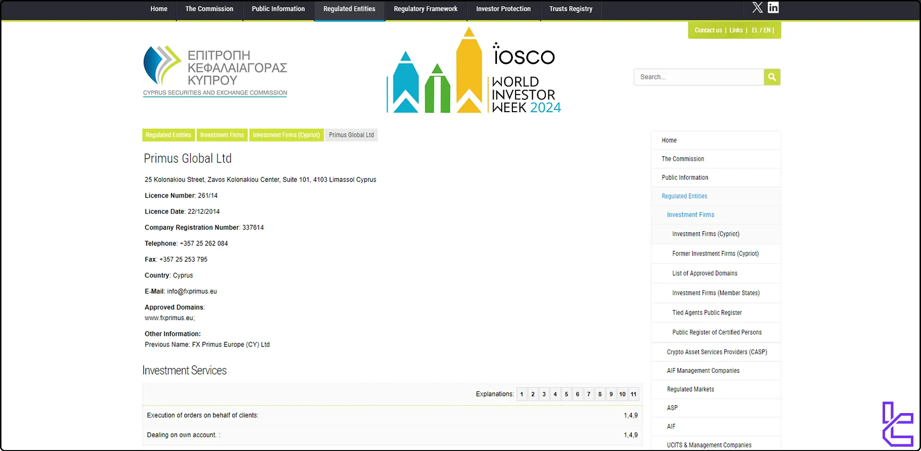The image size is (921, 451).
Task: Open AIF in the sidebar
Action: 716,427
